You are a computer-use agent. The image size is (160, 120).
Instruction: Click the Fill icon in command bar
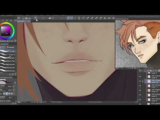point(50,18)
